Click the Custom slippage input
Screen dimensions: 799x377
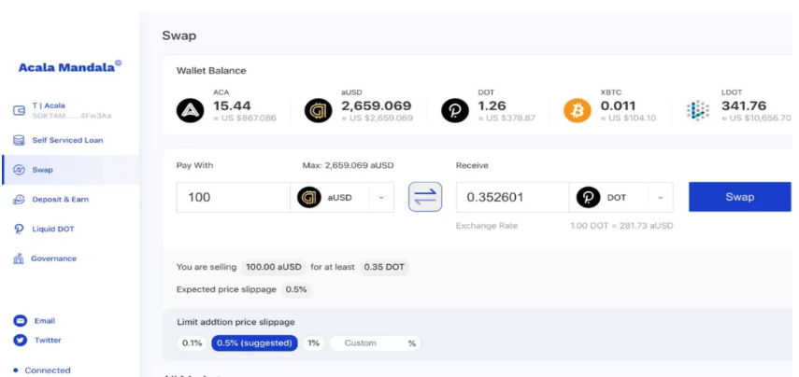[375, 342]
